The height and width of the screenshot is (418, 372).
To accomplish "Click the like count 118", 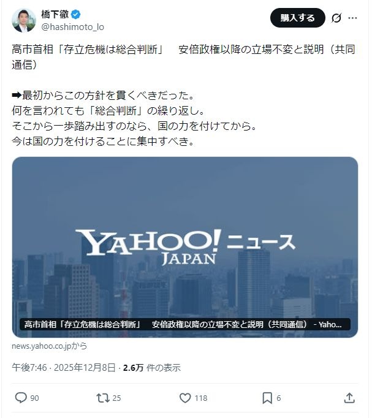I will (x=201, y=398).
